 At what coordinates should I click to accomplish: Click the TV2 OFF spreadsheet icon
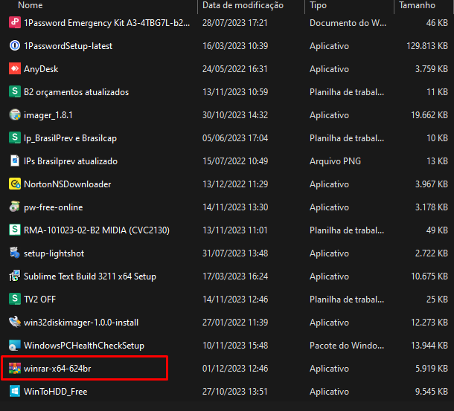(15, 299)
